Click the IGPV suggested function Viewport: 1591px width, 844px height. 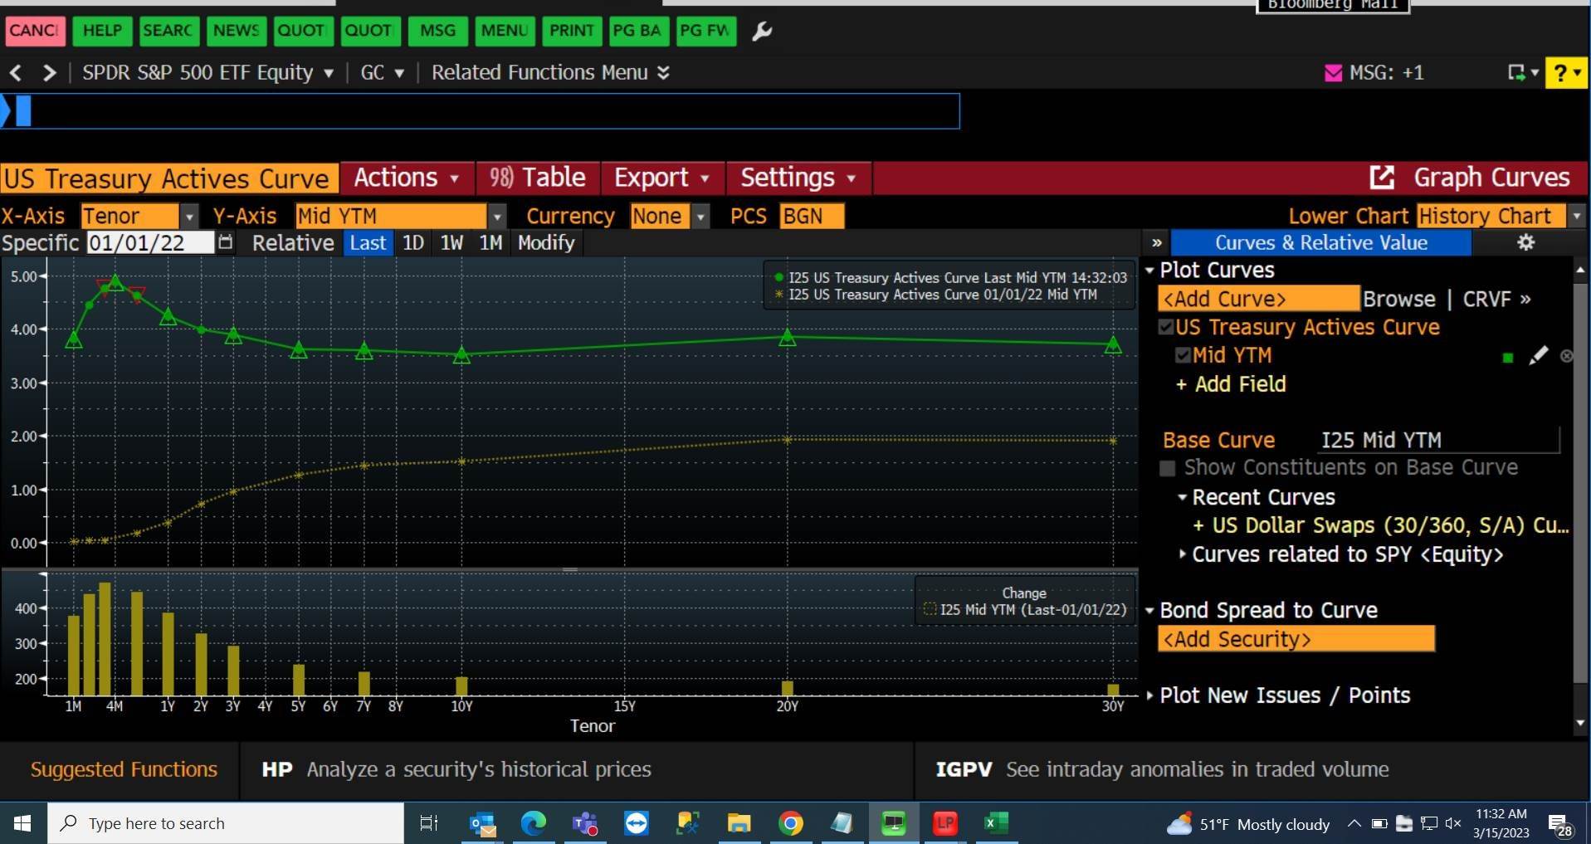1162,770
